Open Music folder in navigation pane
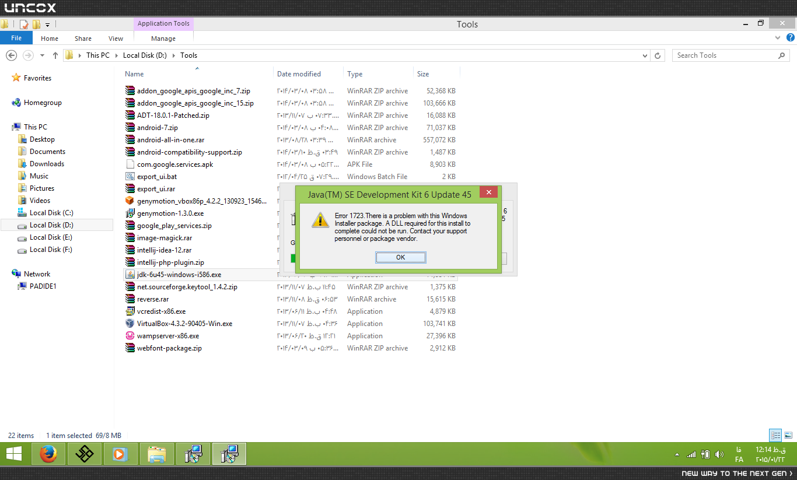The width and height of the screenshot is (797, 480). pos(39,176)
